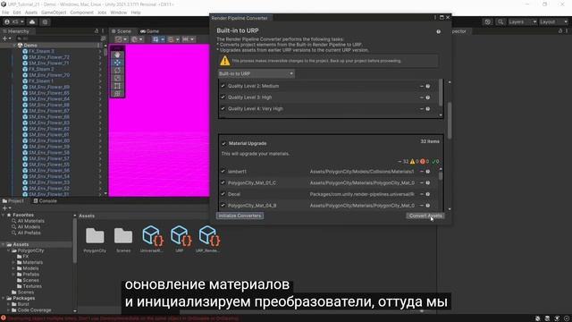Select the Transform tool in Scene overlay

pos(117,93)
